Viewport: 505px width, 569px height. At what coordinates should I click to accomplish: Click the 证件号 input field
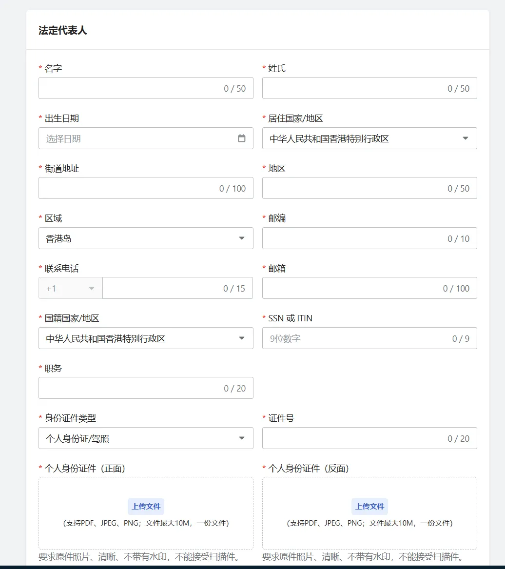(353, 438)
